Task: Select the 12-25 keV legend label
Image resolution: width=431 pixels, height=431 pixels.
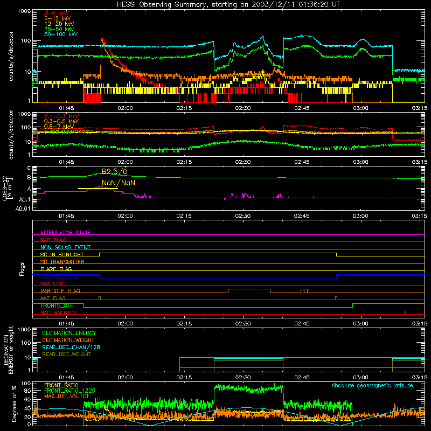Action: (59, 24)
